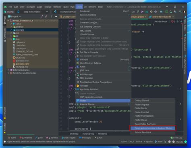Click the CRLF line separator indicator
Viewport: 191px width, 148px height.
point(131,142)
